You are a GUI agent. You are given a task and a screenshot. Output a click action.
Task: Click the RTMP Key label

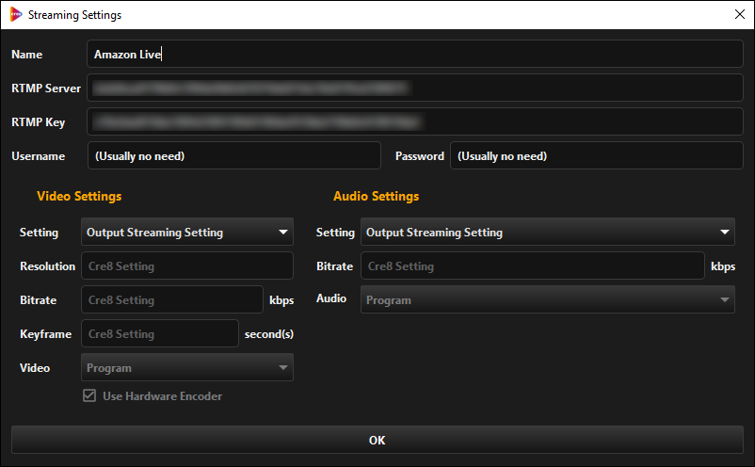coord(38,122)
